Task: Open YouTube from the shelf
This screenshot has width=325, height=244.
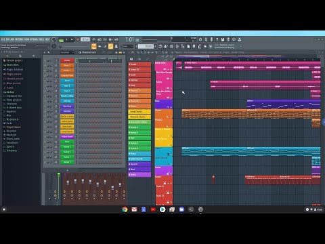Action: coord(153,209)
